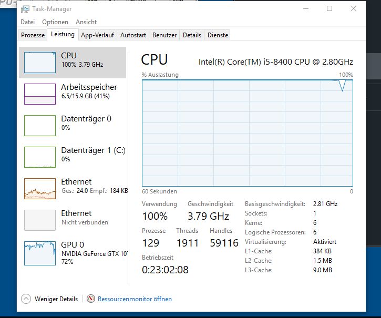Screen dimensions: 381x318
Task: Click the Threads count 1911
Action: click(x=188, y=243)
